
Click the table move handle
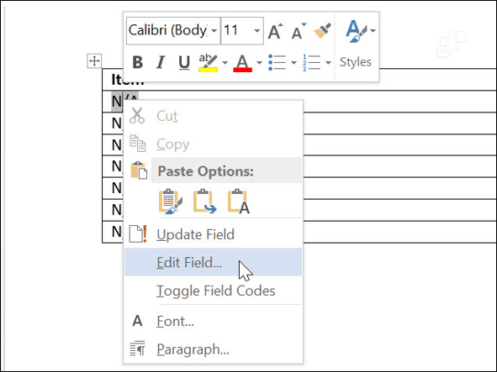94,60
